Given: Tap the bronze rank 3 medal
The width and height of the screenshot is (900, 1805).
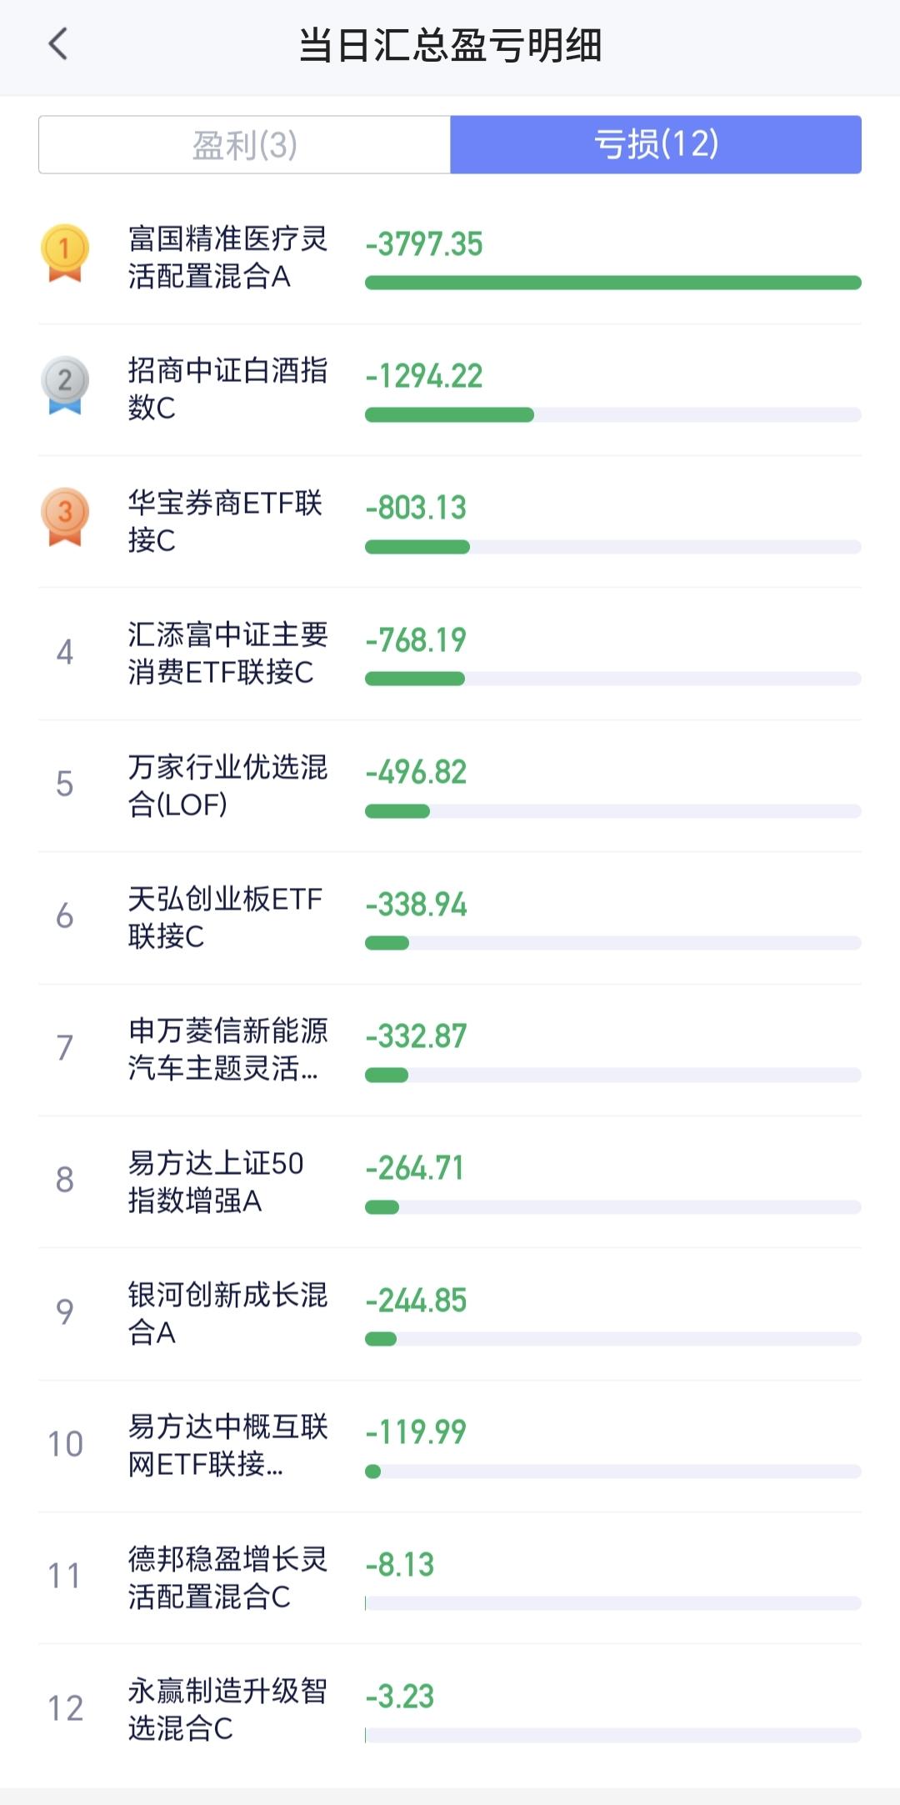Looking at the screenshot, I should pos(65,516).
